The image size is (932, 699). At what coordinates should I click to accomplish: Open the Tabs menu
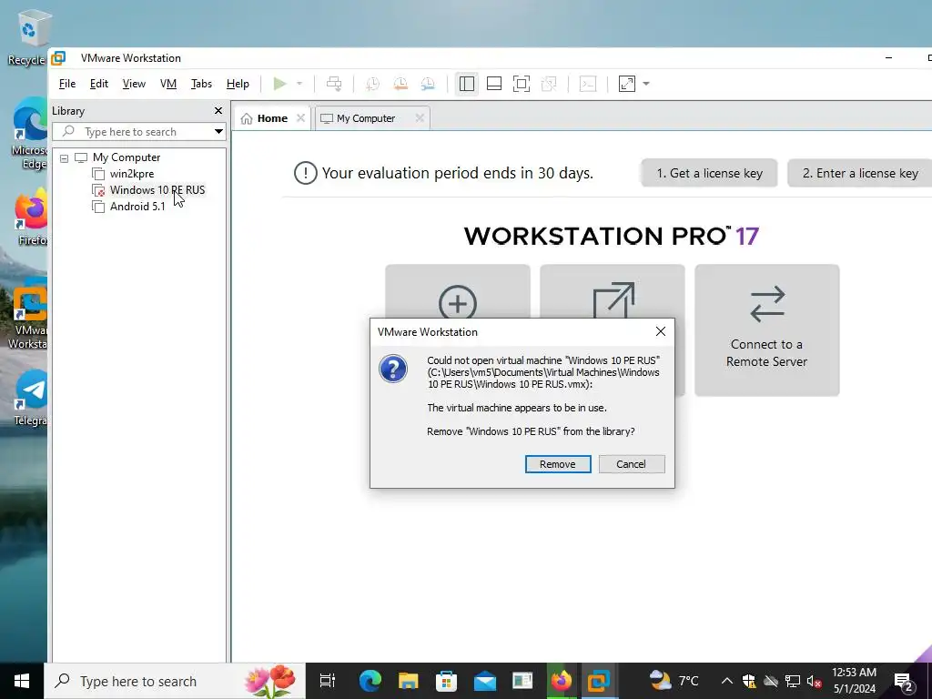(x=201, y=84)
